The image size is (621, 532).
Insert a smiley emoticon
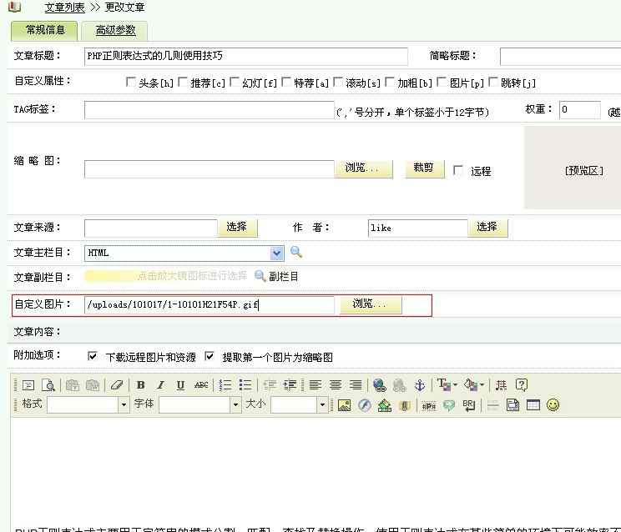point(553,405)
